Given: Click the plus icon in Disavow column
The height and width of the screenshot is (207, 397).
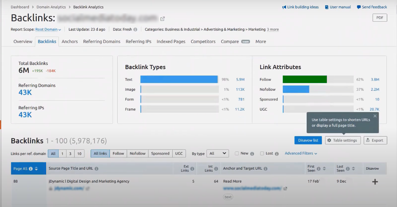Looking at the screenshot, I should click(x=375, y=182).
